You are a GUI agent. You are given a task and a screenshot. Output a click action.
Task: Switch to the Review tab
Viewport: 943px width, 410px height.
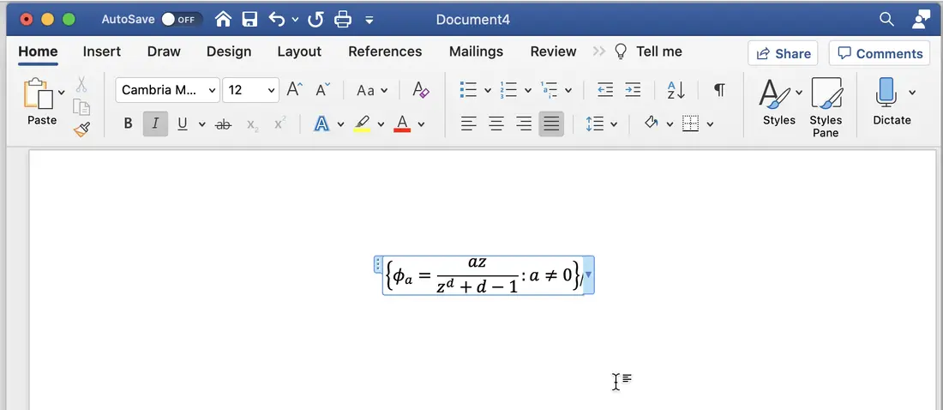553,51
